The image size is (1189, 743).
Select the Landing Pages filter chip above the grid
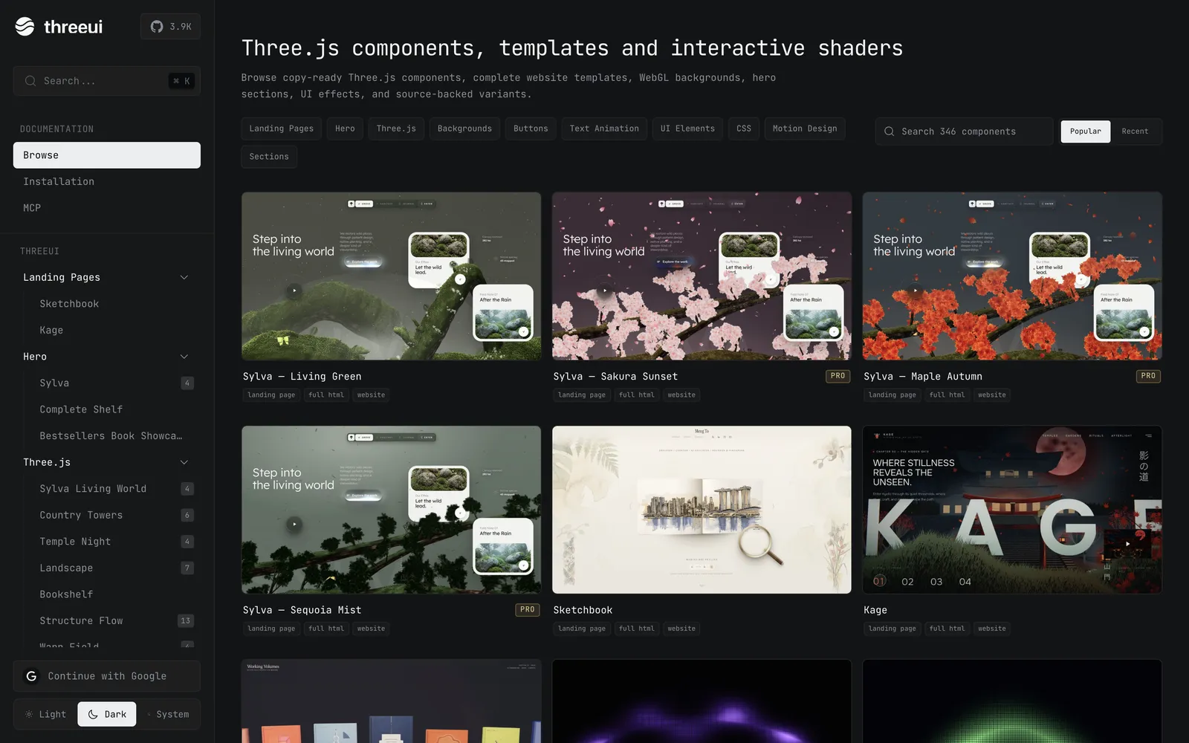click(281, 129)
